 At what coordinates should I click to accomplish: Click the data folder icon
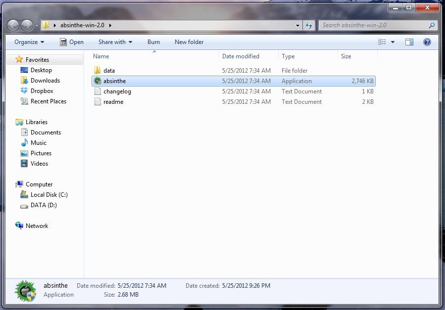pos(98,71)
